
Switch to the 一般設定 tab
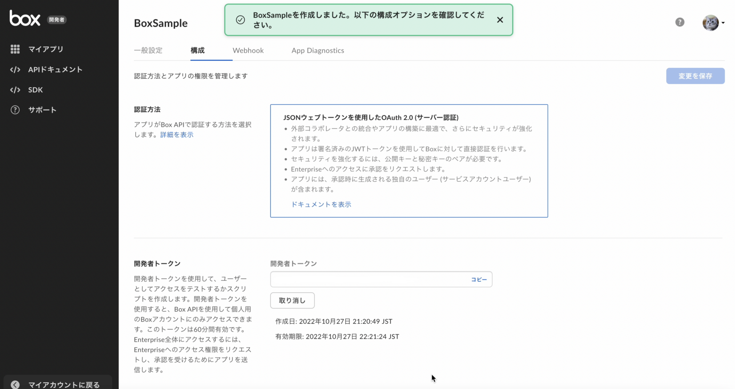148,50
